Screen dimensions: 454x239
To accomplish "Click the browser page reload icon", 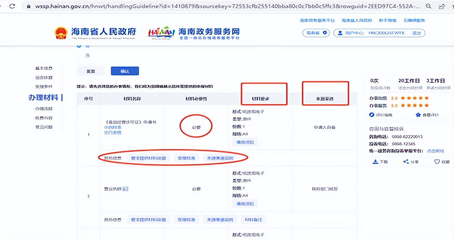I will click(12, 6).
